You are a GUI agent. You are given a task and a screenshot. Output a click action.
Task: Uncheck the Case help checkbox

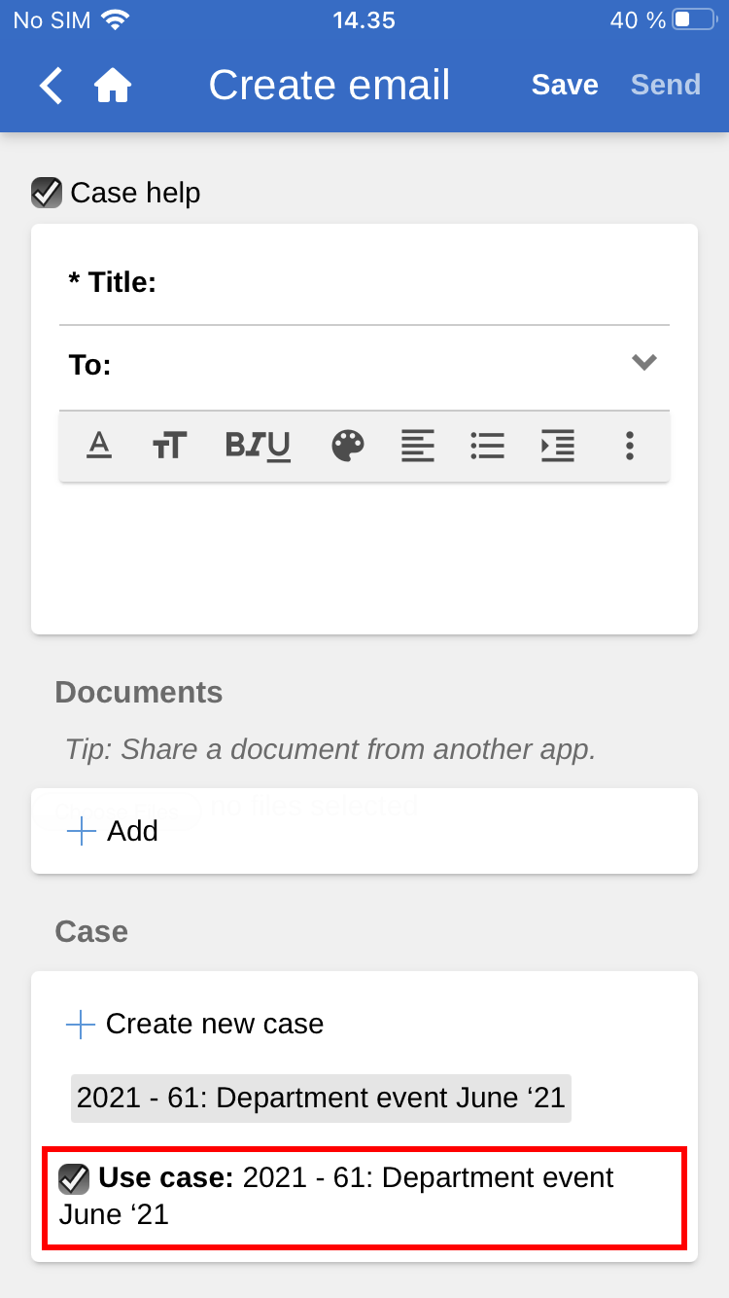tap(47, 193)
